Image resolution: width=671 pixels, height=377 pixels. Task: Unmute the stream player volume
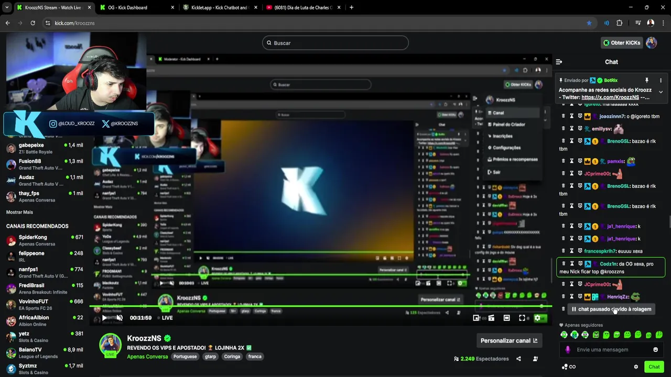click(x=120, y=318)
